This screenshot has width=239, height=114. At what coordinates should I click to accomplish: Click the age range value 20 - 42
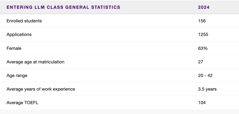(x=205, y=75)
